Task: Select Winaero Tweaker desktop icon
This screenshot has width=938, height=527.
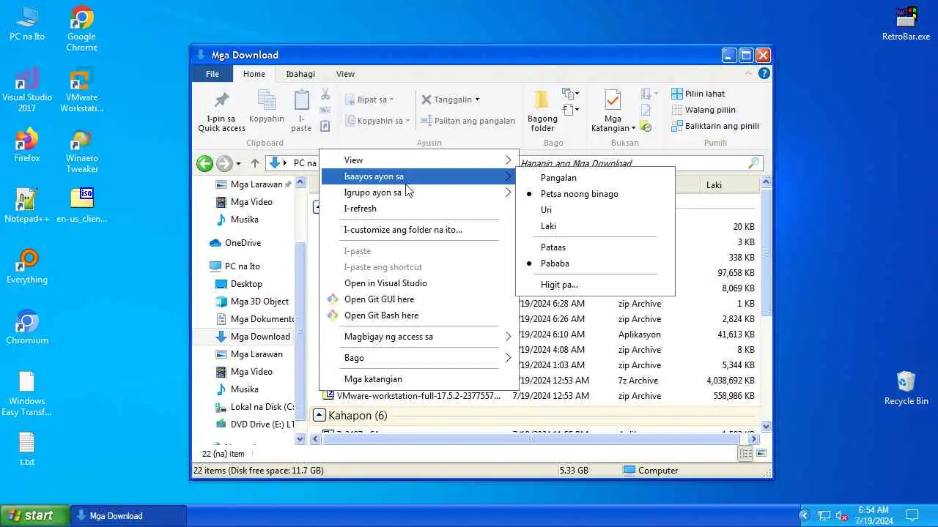Action: click(81, 151)
